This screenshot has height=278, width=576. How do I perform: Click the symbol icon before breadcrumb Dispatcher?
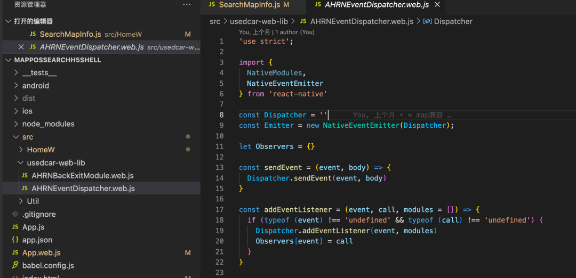coord(427,21)
